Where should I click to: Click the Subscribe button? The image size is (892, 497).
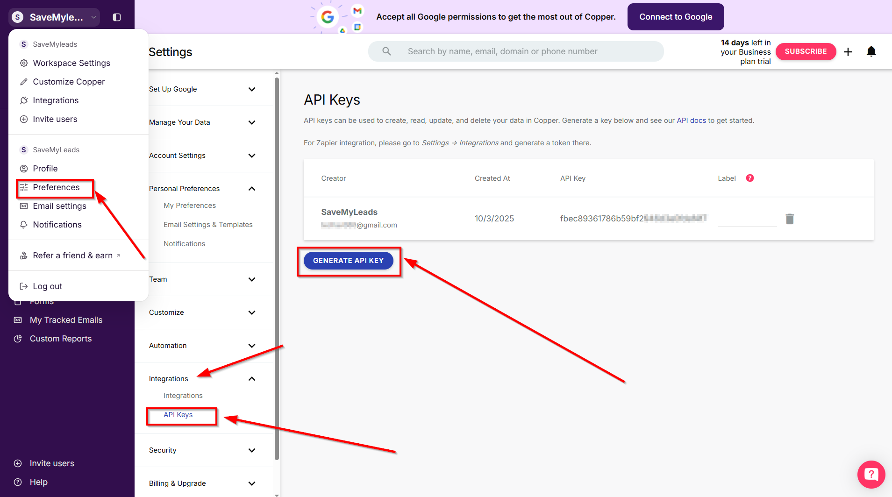click(806, 51)
